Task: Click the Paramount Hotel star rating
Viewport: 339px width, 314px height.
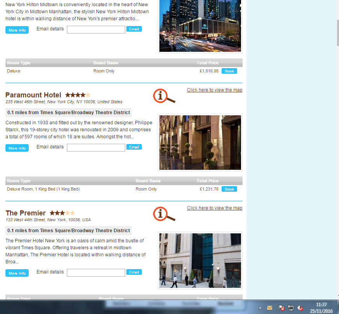Action: point(78,95)
